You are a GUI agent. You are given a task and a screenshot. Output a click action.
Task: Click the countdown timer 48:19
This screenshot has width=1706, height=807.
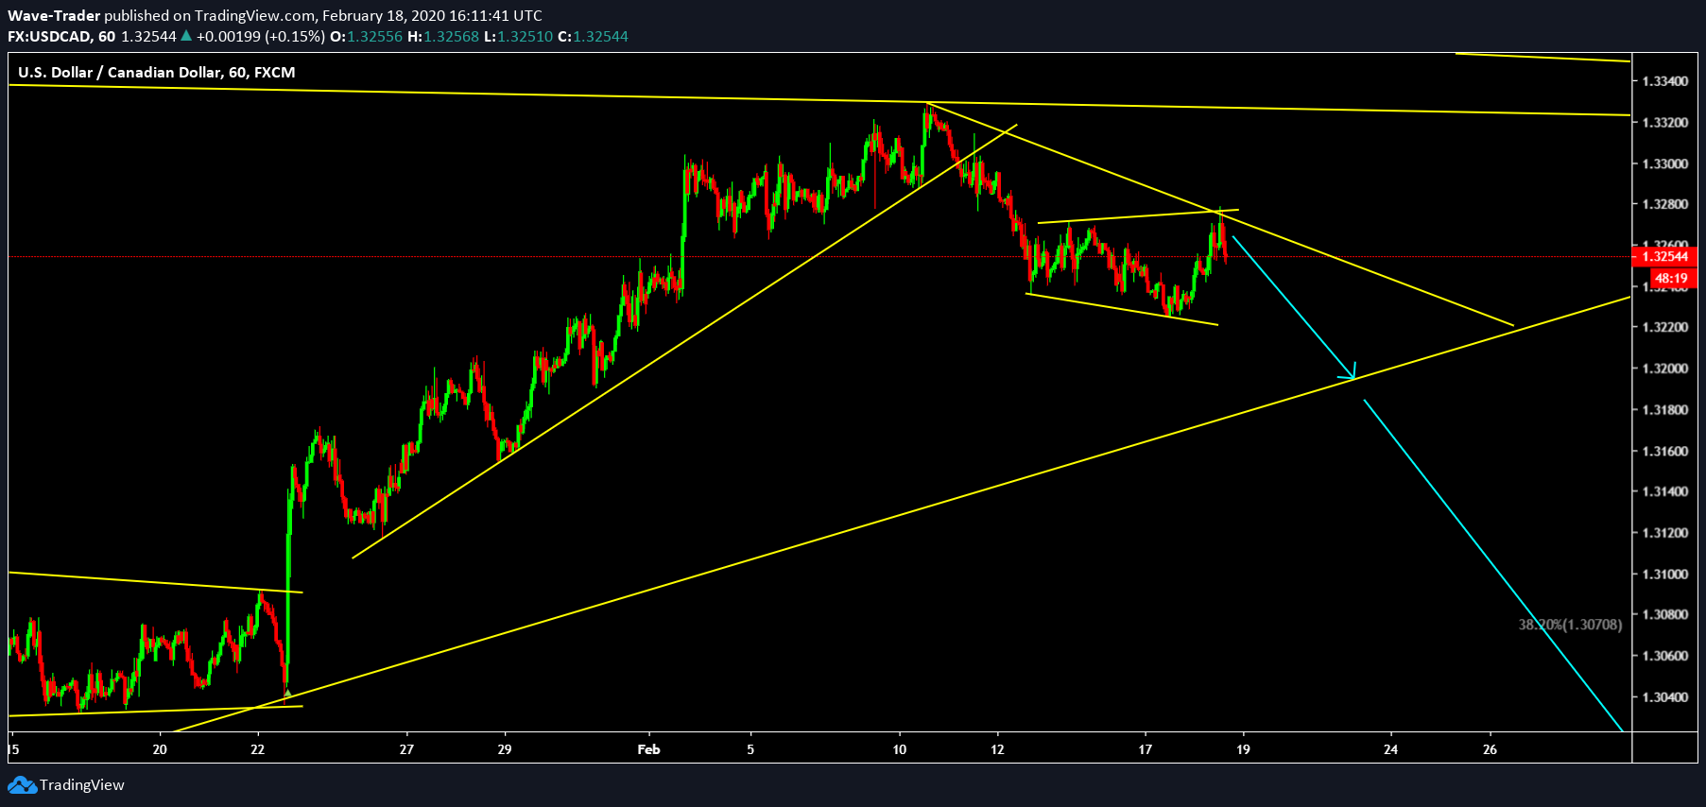tap(1671, 279)
